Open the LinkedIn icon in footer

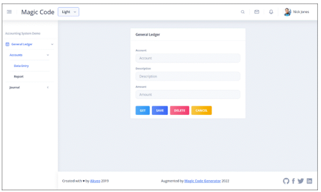[x=309, y=181]
